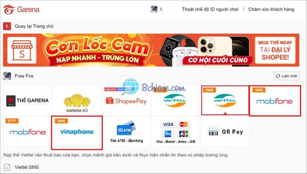Open the Cơn Lốc Cam Shopee banner
307x174 pixels.
pos(151,50)
